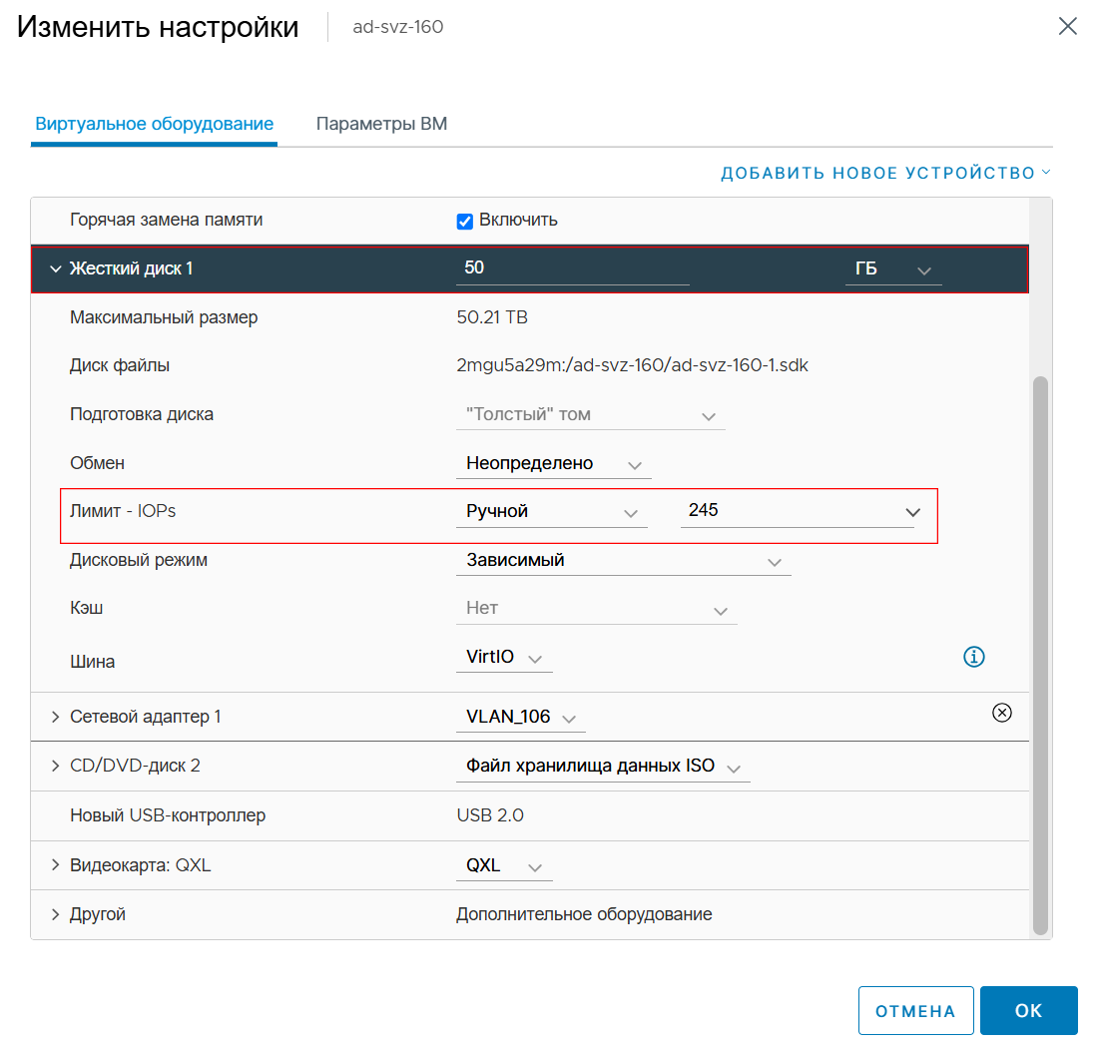Image resolution: width=1096 pixels, height=1054 pixels.
Task: Click USB 2.0 controller value
Action: 490,815
